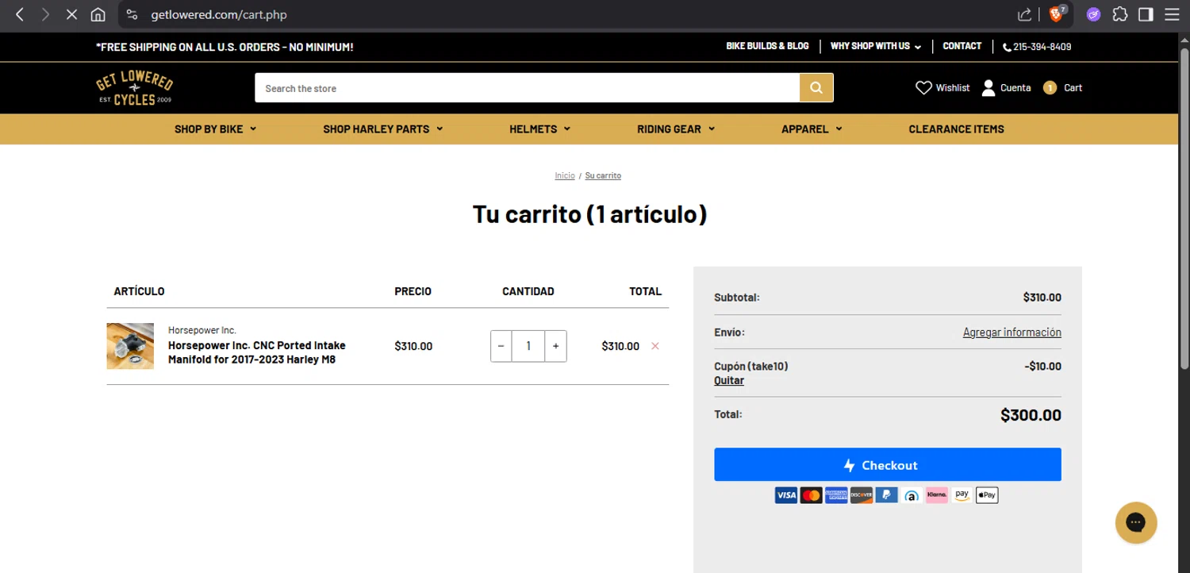Viewport: 1190px width, 573px height.
Task: Expand Shop By Bike menu
Action: coord(215,129)
